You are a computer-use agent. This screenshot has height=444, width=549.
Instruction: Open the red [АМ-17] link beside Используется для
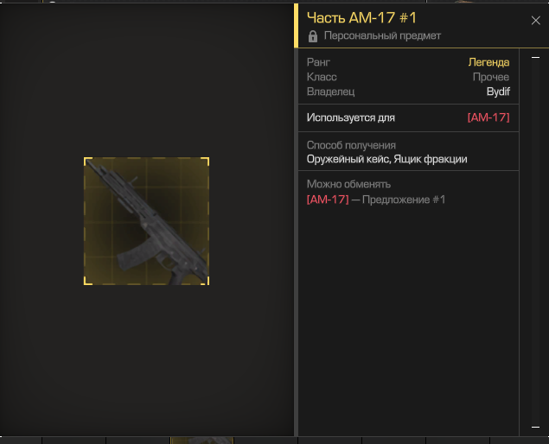click(x=488, y=117)
